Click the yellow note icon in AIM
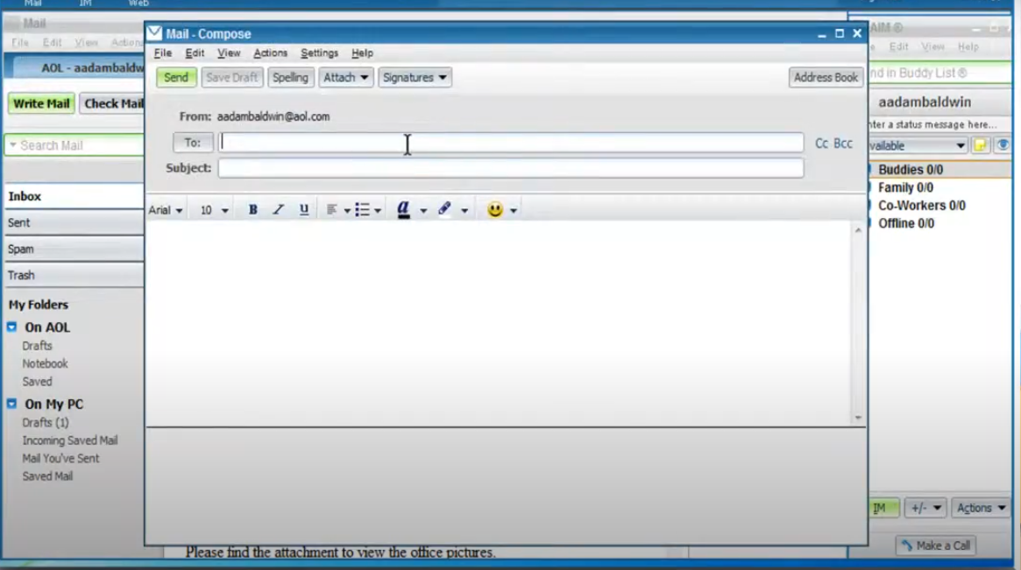 [x=980, y=145]
